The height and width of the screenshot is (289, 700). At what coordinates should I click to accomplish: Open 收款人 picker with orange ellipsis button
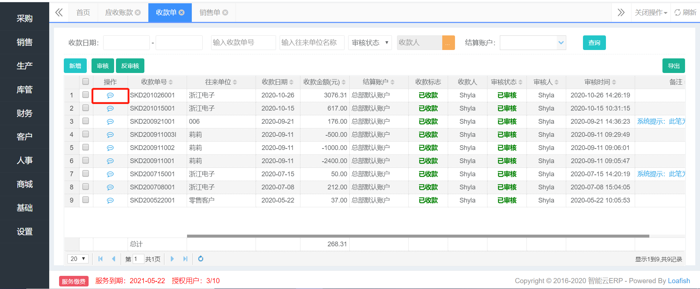(x=448, y=43)
